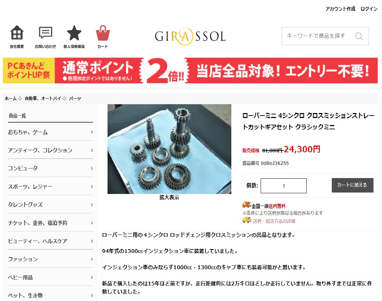Expand the ファッション category chevron

click(92, 259)
